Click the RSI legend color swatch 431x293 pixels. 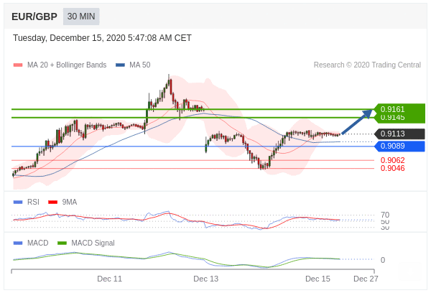[18, 203]
